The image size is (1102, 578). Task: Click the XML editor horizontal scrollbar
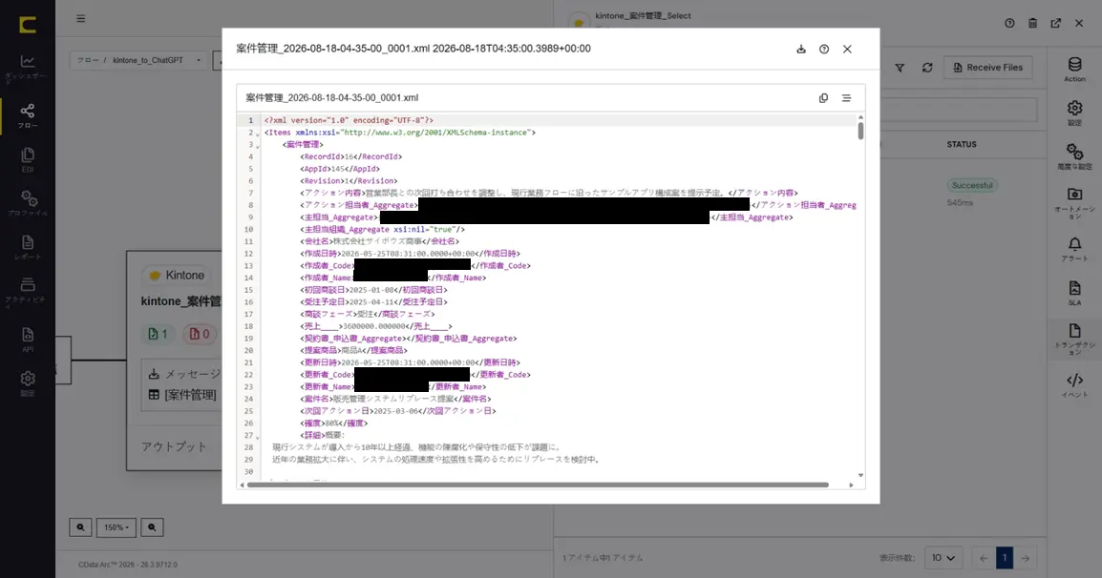pyautogui.click(x=538, y=485)
